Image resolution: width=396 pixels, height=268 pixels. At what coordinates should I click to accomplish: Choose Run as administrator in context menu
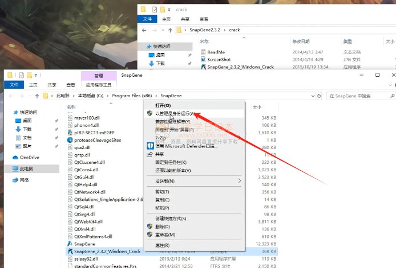(175, 114)
